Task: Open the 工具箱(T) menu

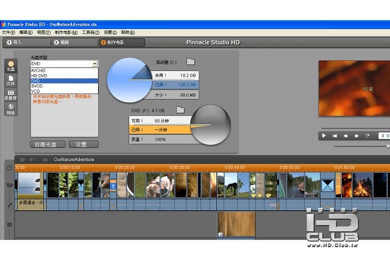Action: pos(91,32)
